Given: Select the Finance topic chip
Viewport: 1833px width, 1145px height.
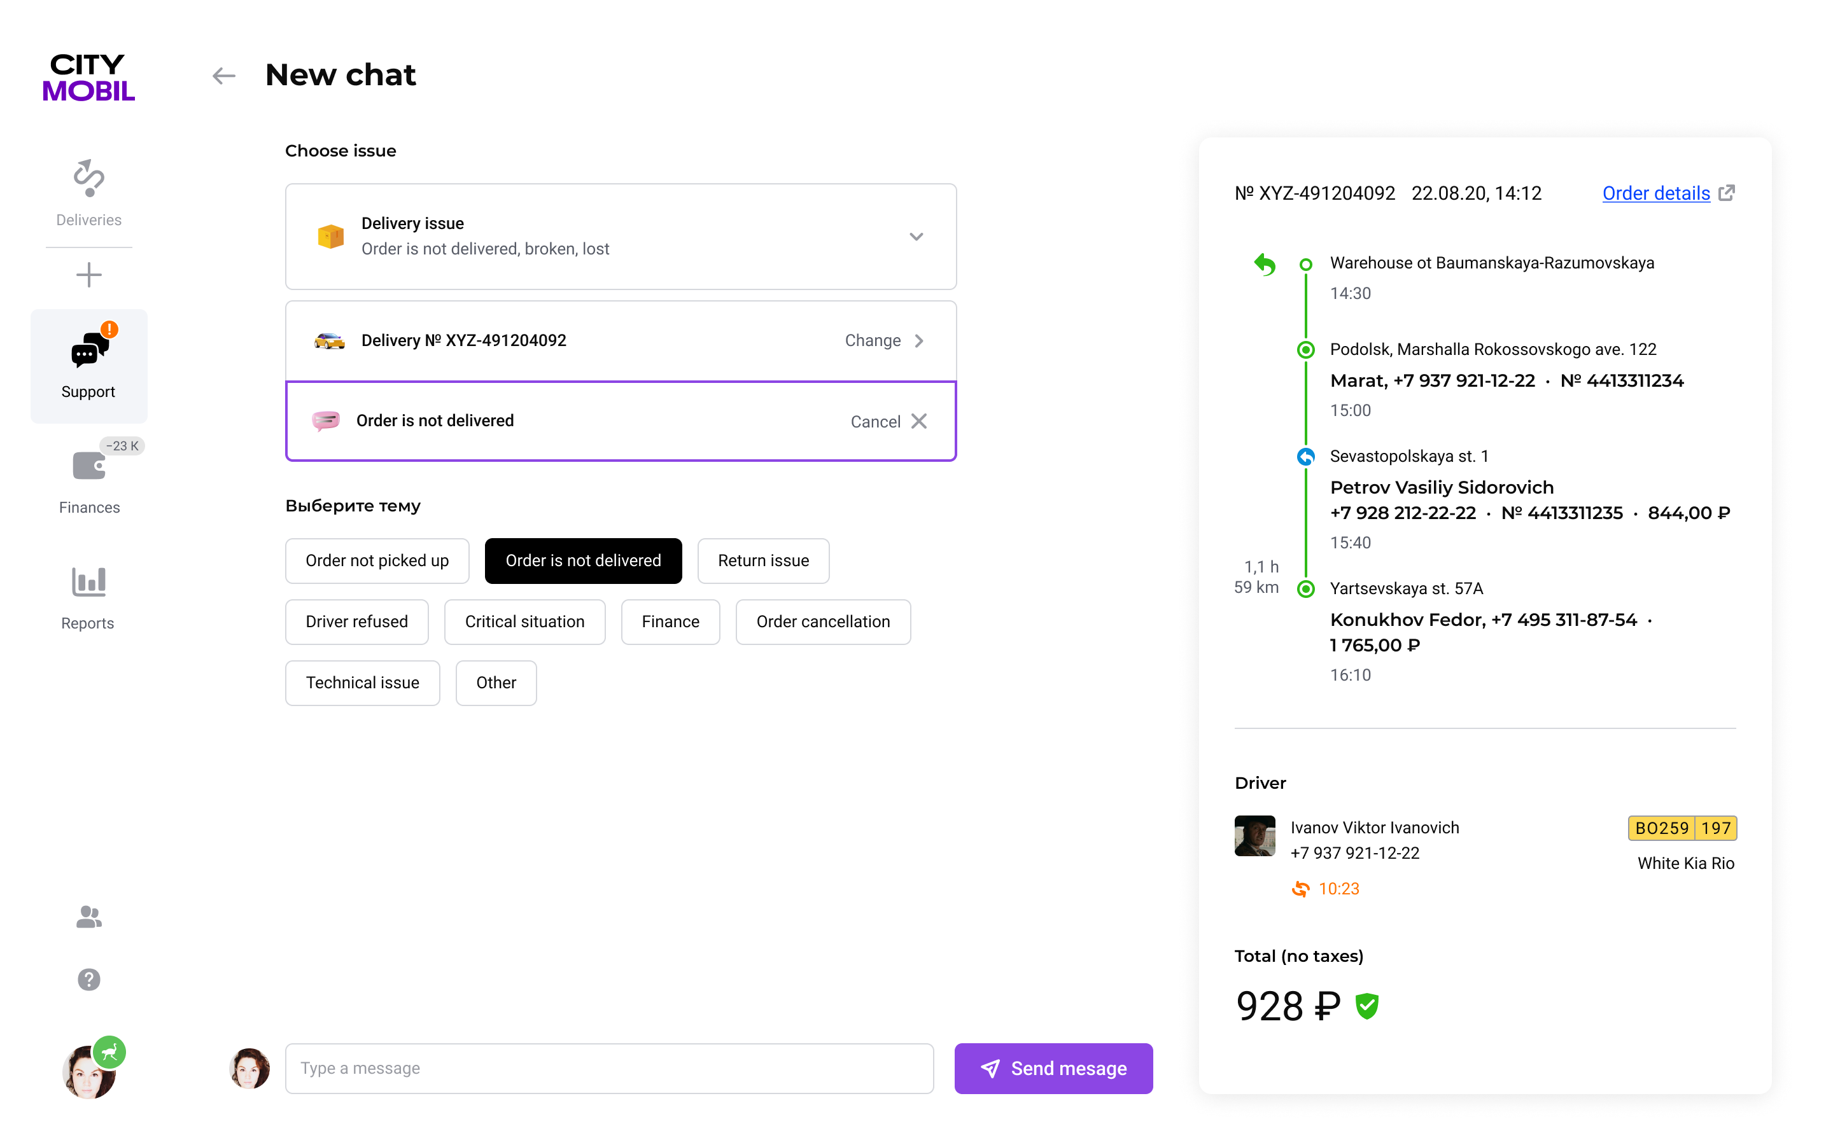Looking at the screenshot, I should point(670,621).
